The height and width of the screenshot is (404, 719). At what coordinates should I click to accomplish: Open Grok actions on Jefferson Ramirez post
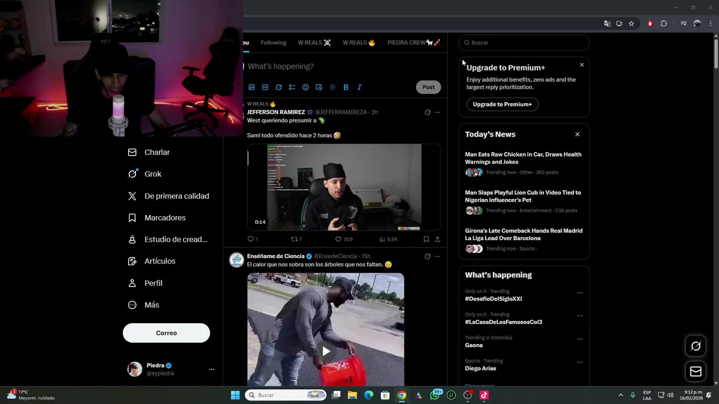[x=427, y=112]
